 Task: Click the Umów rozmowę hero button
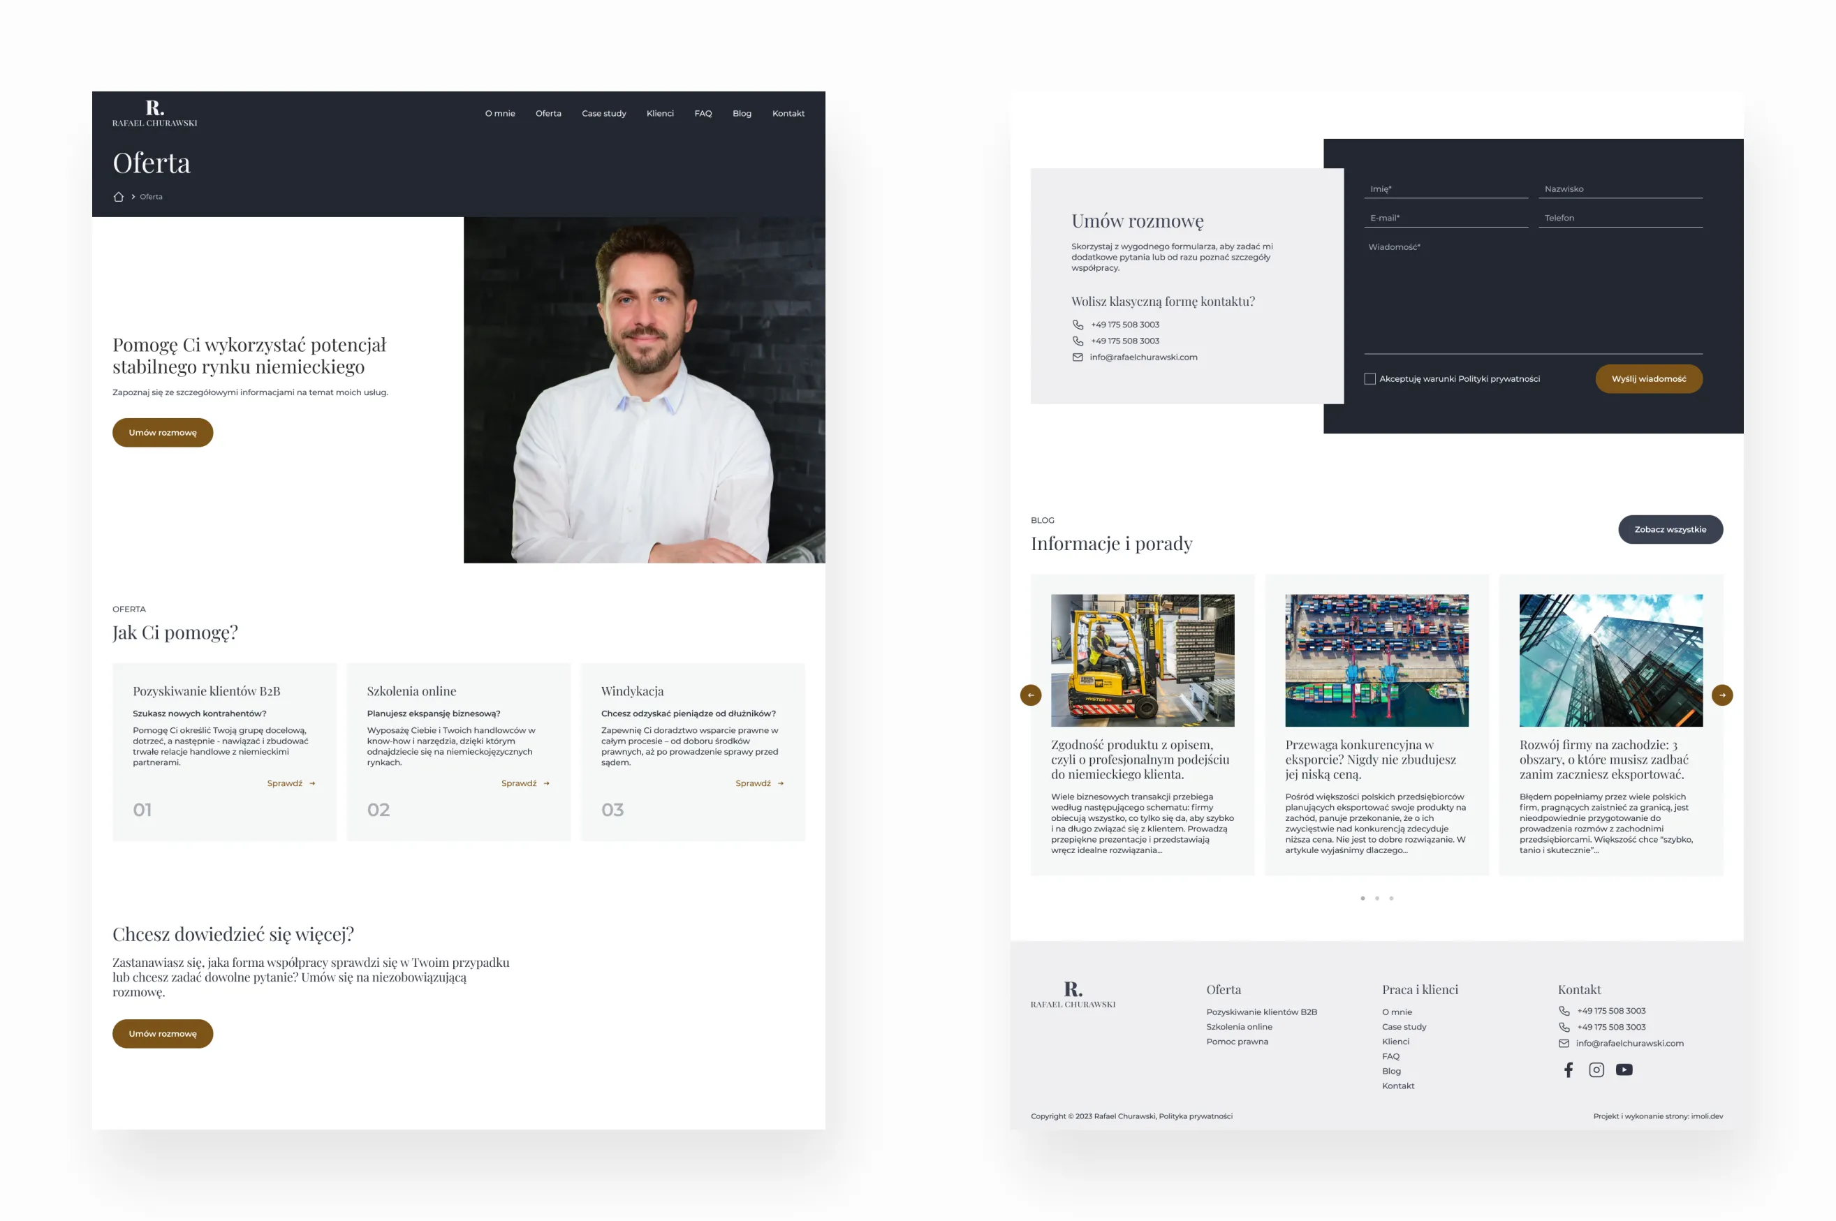163,433
